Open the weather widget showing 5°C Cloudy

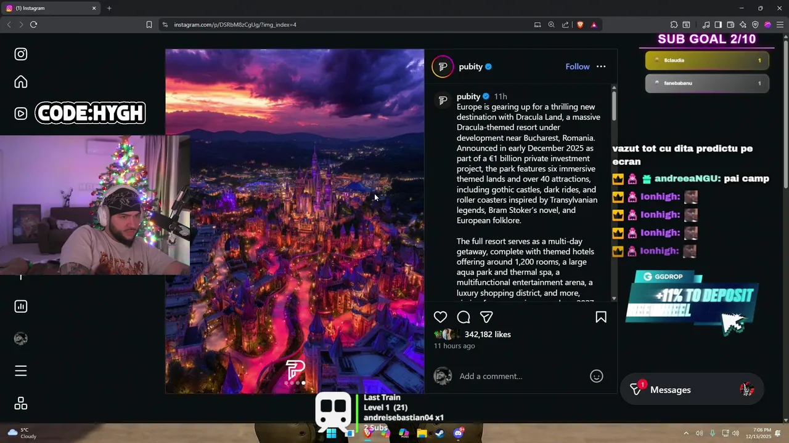click(x=22, y=433)
